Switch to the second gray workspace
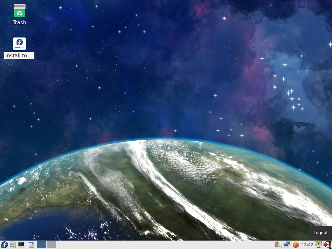 (x=52, y=245)
